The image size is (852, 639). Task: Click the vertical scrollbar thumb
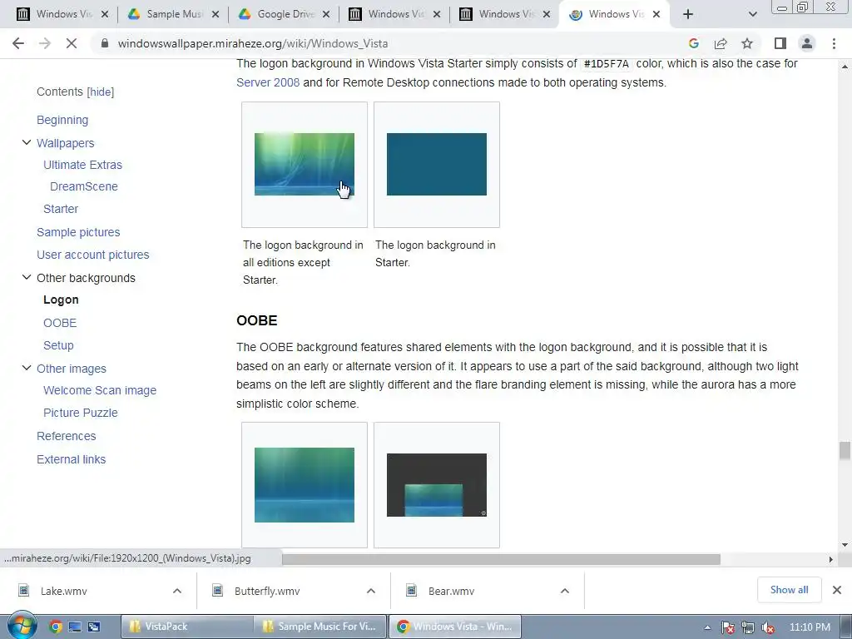pyautogui.click(x=845, y=451)
